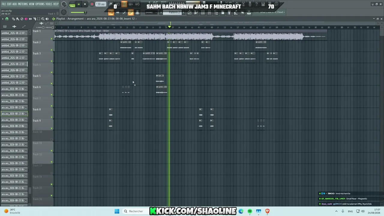
Task: Toggle the link/multilink to controllers icon
Action: coord(130,12)
